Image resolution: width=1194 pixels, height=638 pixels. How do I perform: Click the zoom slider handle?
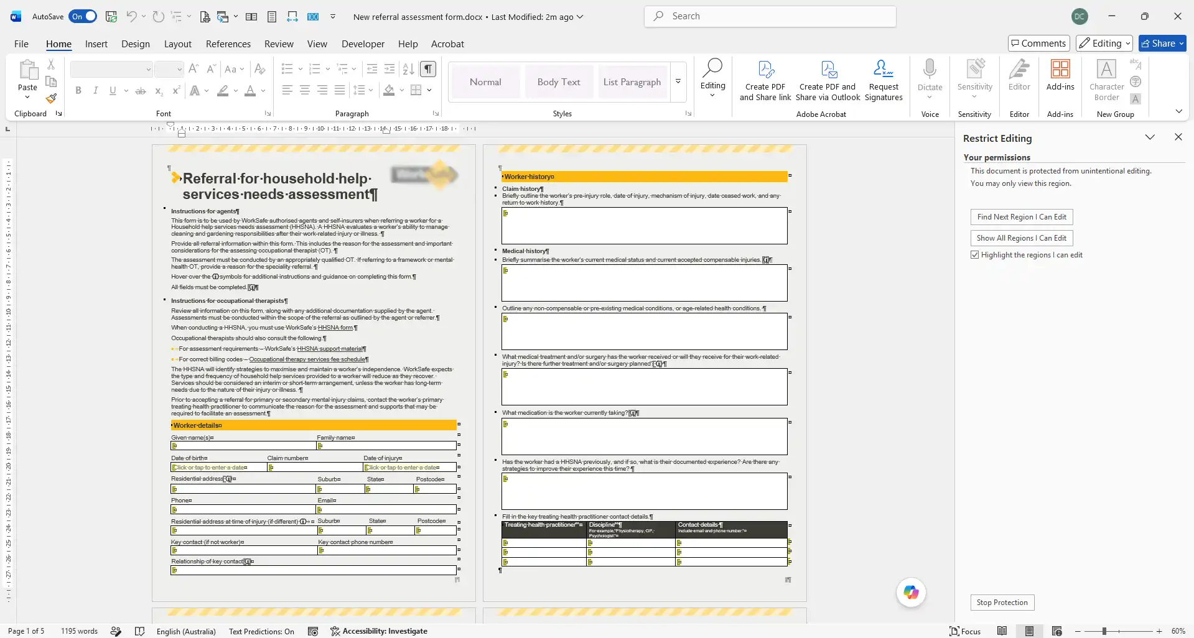pos(1104,631)
